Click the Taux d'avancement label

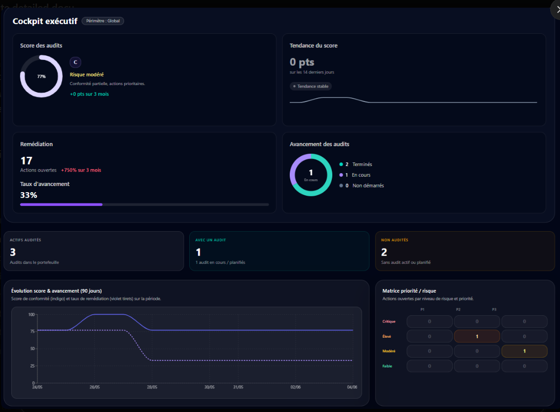[45, 184]
